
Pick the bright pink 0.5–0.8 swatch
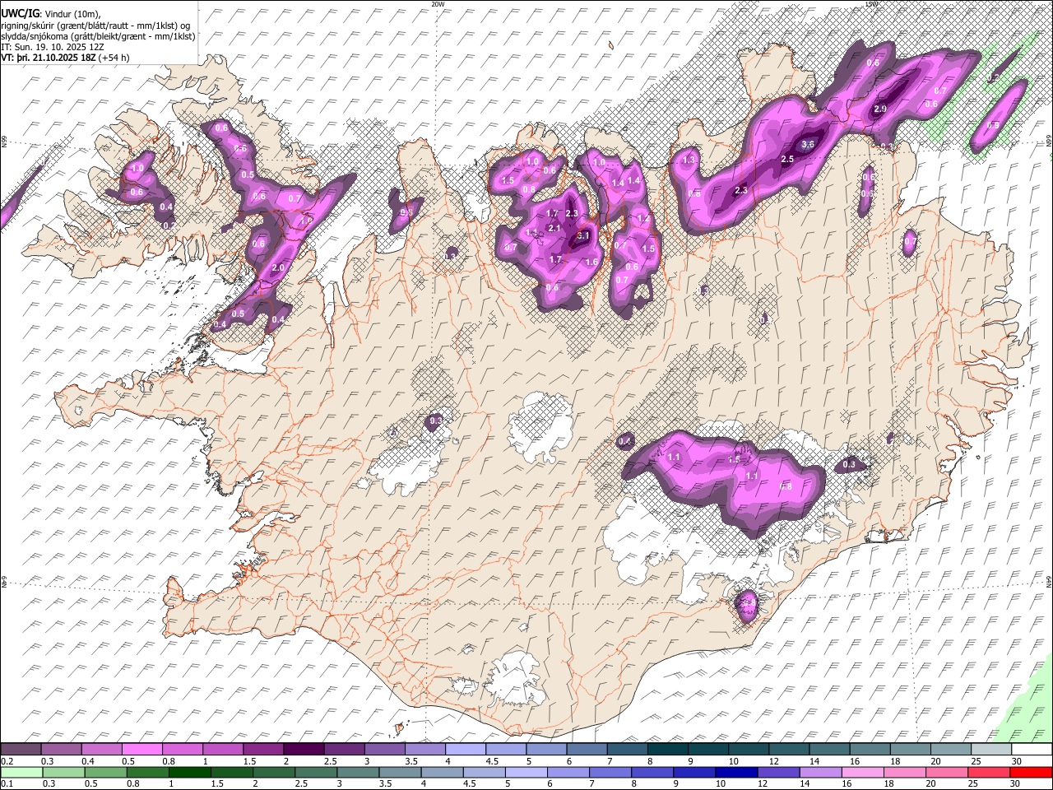point(141,749)
